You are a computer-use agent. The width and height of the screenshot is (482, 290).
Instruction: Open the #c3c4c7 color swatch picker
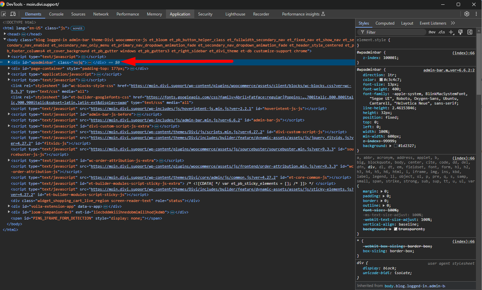381,80
